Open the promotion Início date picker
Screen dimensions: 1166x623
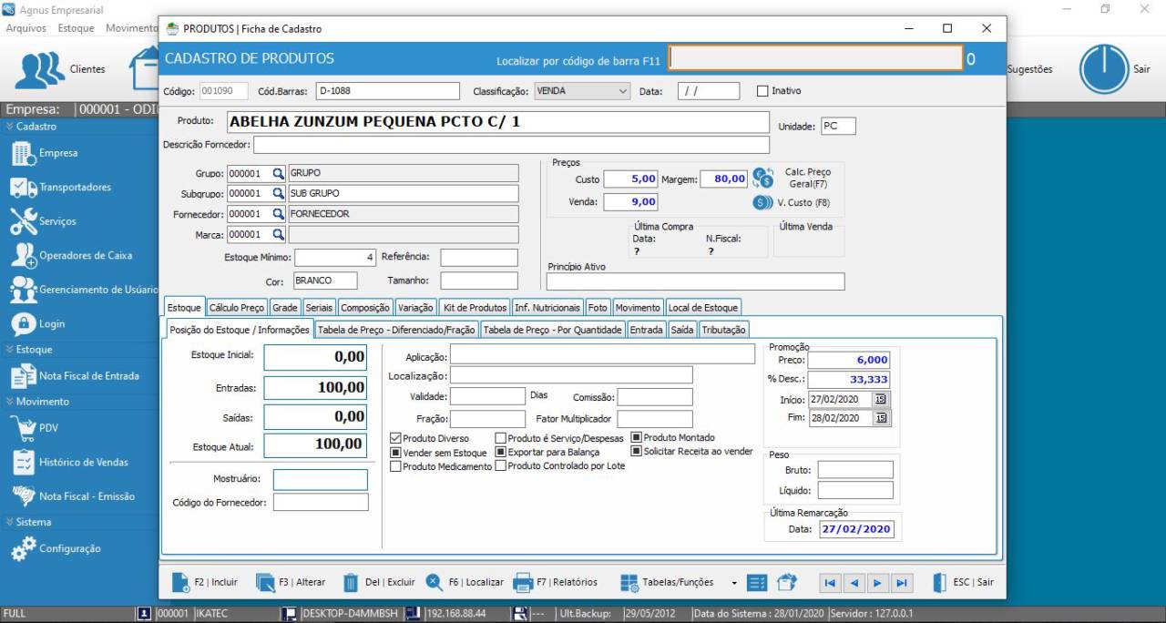880,399
